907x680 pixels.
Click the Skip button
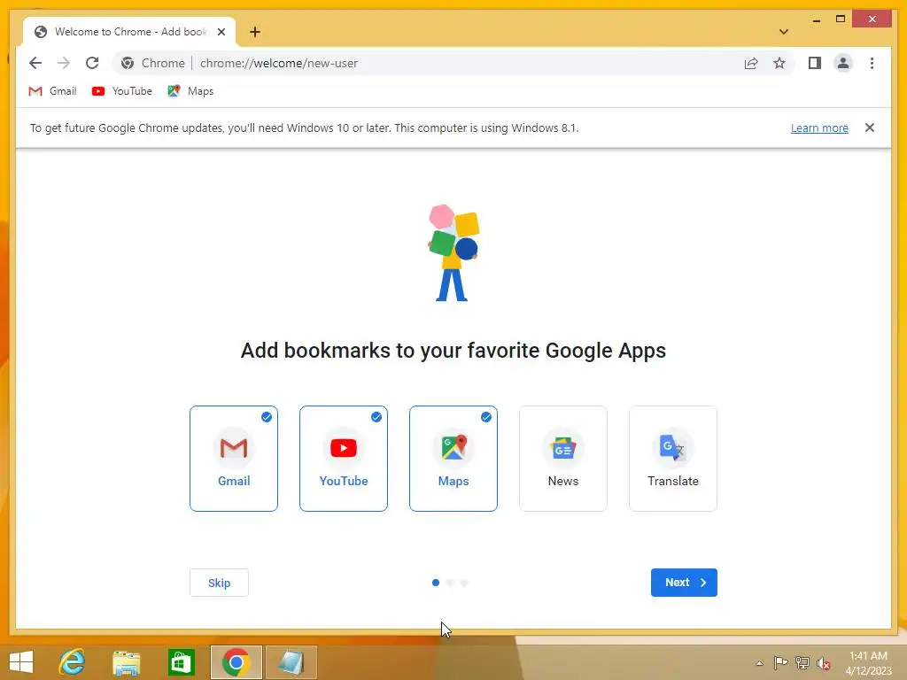coord(220,583)
